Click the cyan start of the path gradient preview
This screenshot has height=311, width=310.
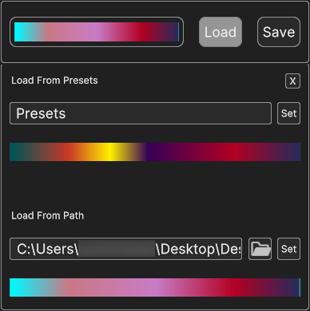(x=18, y=287)
